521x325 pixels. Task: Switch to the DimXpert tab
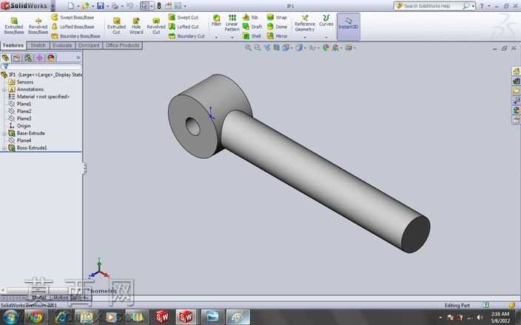click(x=89, y=46)
